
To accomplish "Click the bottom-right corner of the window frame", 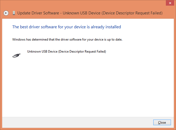I will [x=175, y=129].
